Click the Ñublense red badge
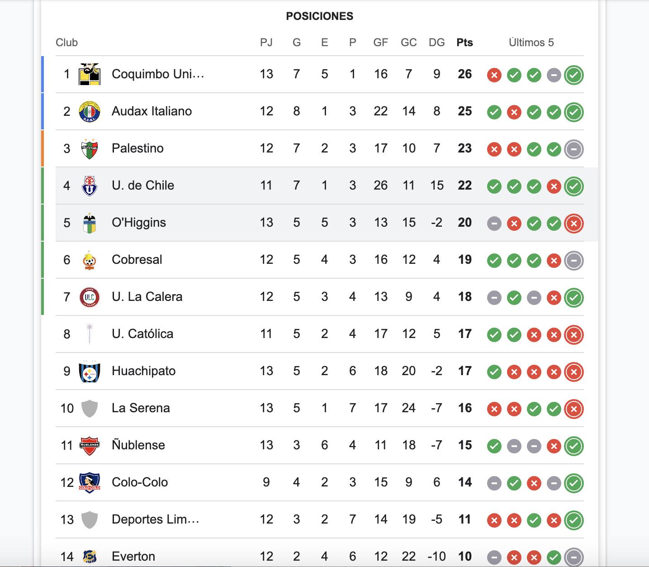Viewport: 649px width, 567px height. point(90,445)
